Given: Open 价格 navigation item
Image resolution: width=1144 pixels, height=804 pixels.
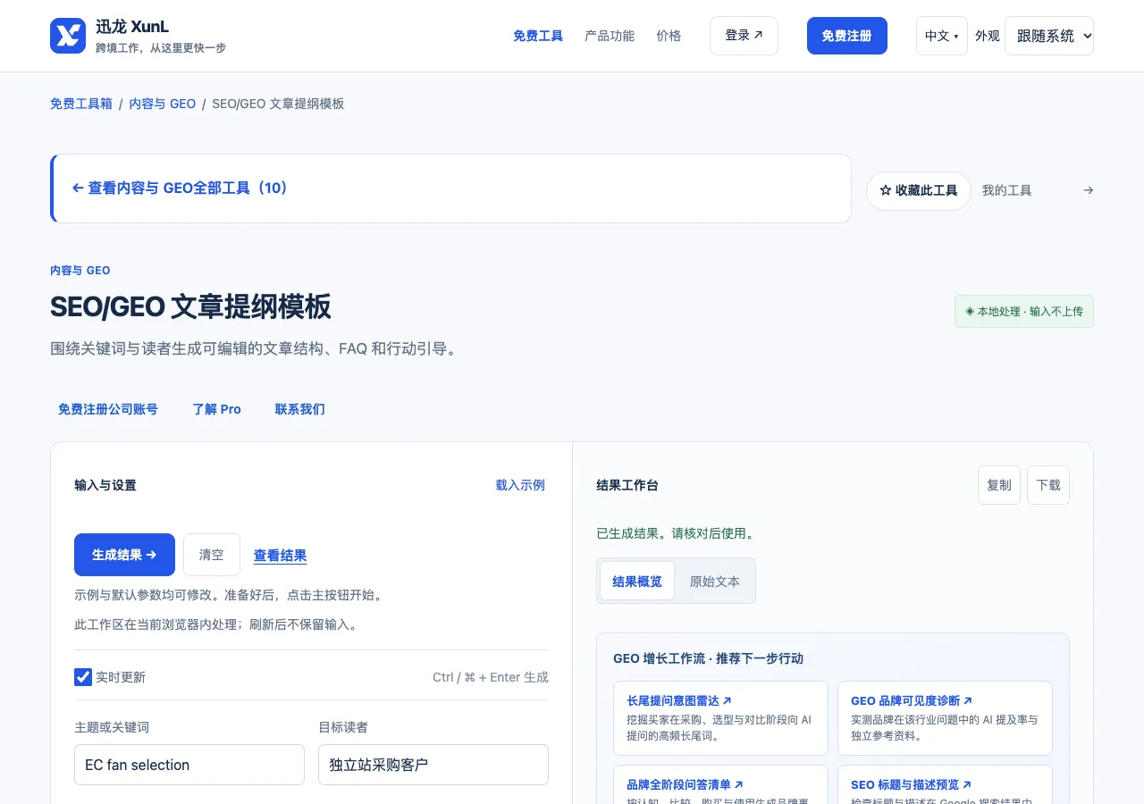Looking at the screenshot, I should pyautogui.click(x=669, y=36).
